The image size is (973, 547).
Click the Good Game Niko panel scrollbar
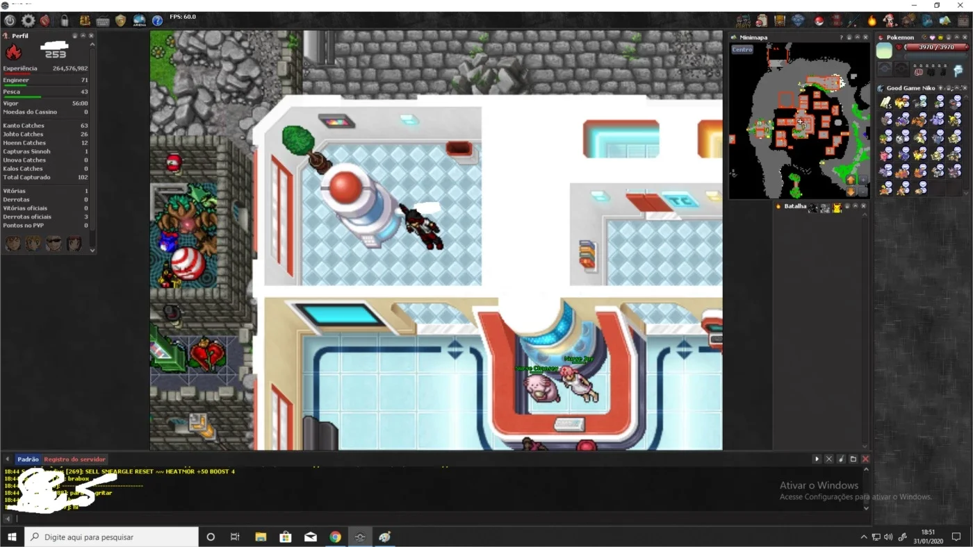(x=966, y=146)
